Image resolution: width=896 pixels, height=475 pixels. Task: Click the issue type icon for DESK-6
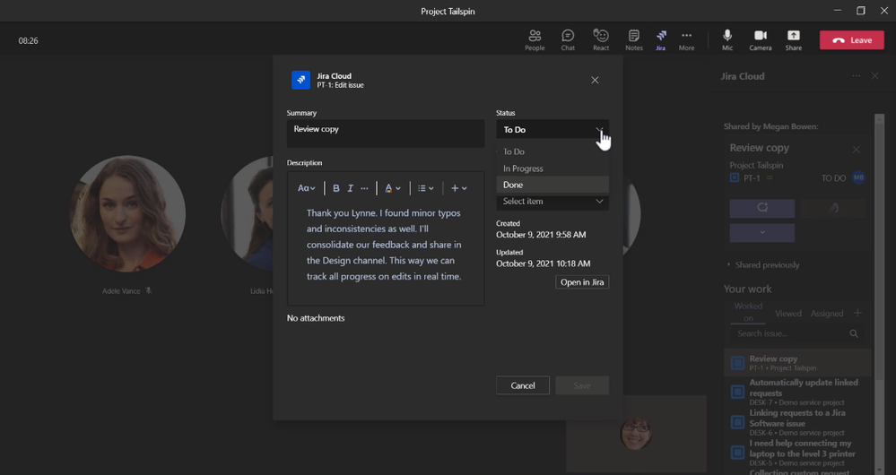click(x=738, y=422)
